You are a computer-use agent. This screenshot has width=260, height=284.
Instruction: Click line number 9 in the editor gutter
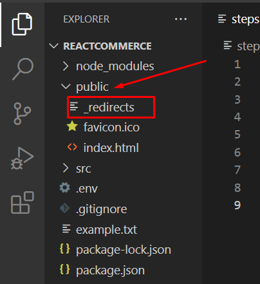(x=237, y=205)
